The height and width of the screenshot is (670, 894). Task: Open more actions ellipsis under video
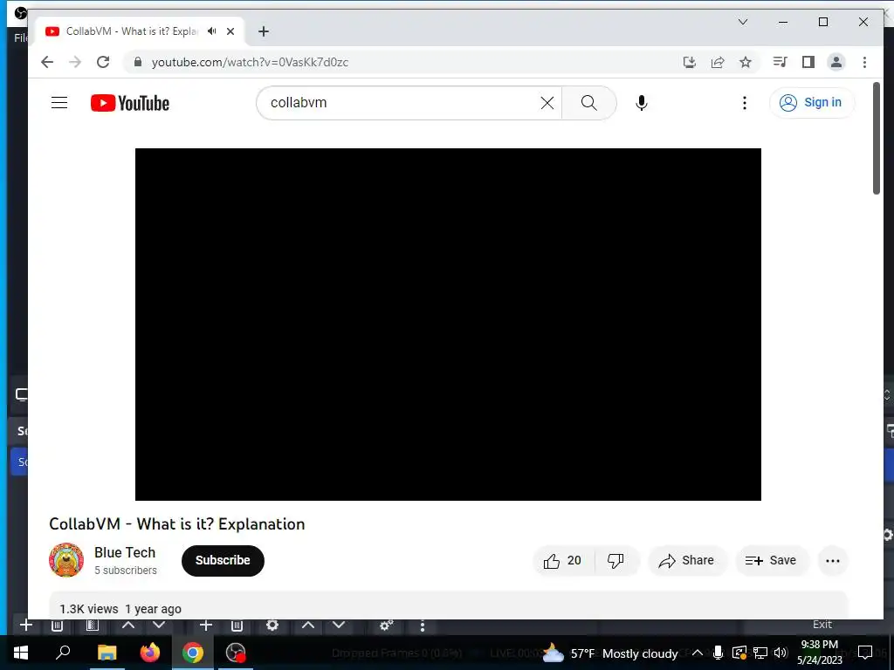point(832,561)
